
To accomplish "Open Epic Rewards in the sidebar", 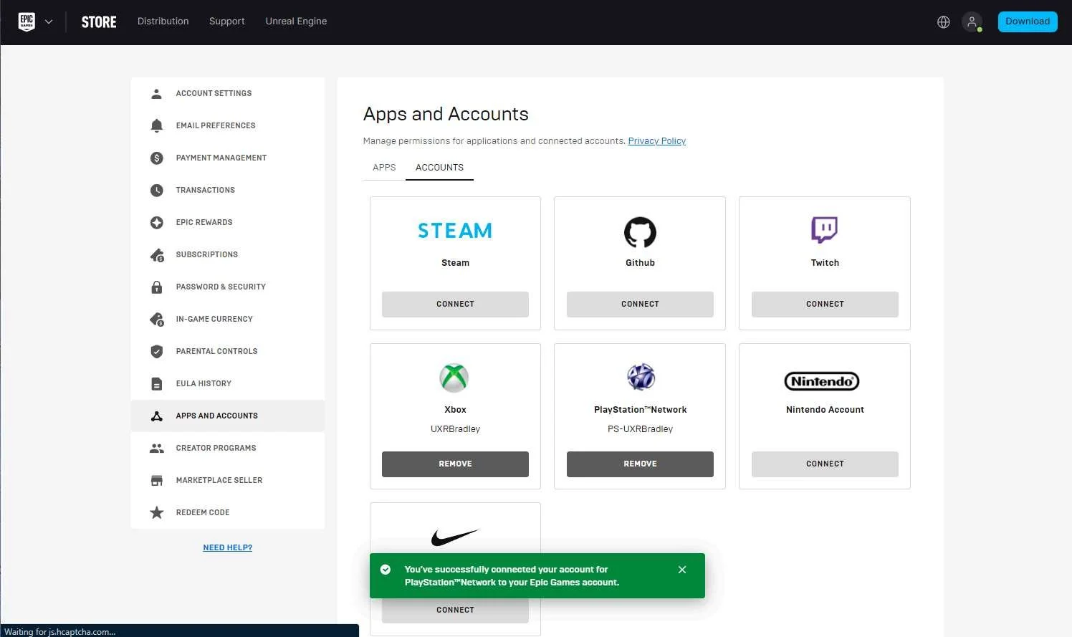I will tap(228, 223).
